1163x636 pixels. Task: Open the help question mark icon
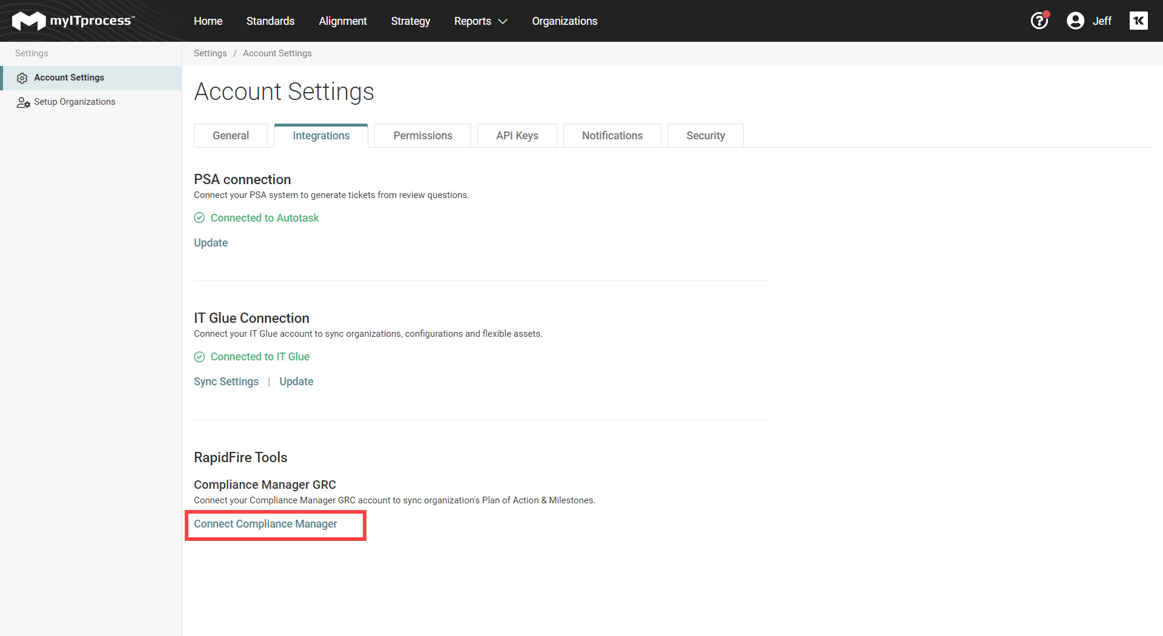pos(1039,21)
